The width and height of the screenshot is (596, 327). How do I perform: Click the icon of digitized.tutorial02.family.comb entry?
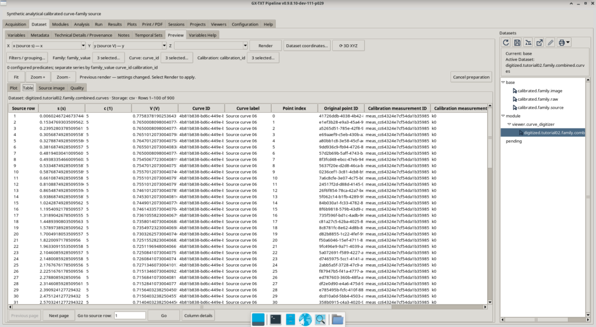[521, 133]
